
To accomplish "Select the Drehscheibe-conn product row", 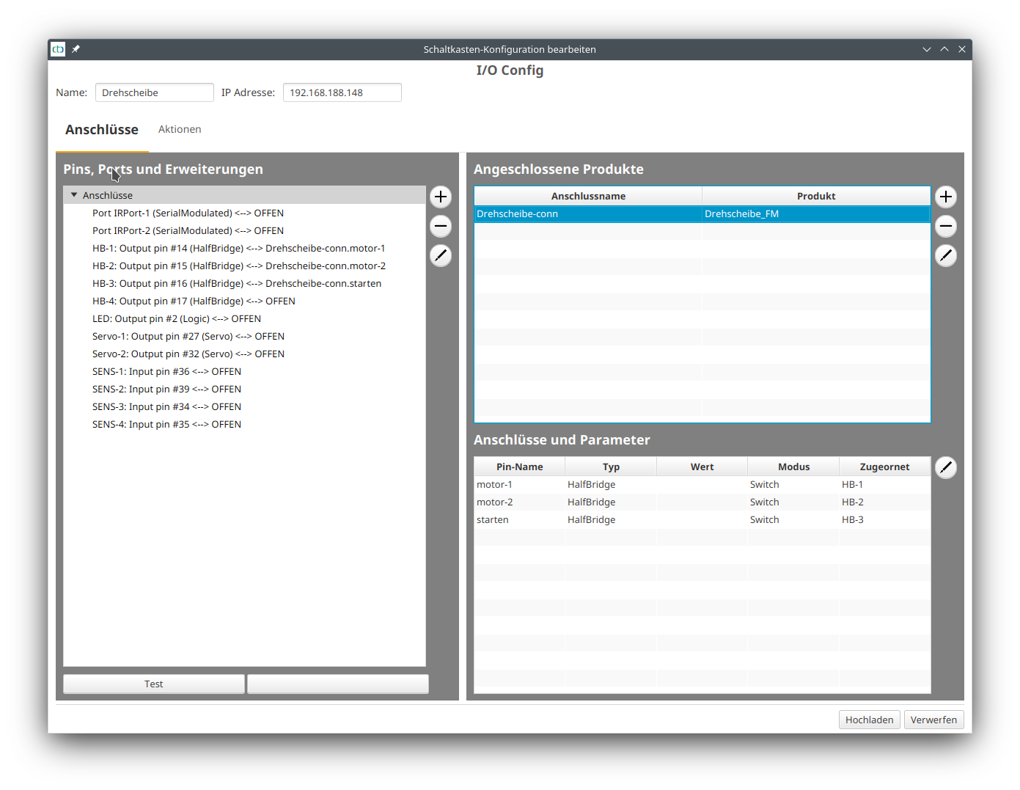I will coord(587,213).
